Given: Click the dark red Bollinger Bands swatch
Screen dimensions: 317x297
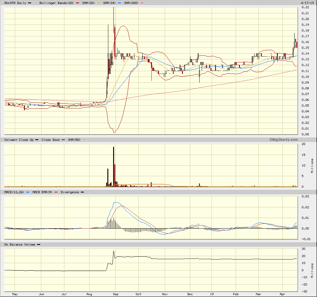Looking at the screenshot, I should [77, 3].
